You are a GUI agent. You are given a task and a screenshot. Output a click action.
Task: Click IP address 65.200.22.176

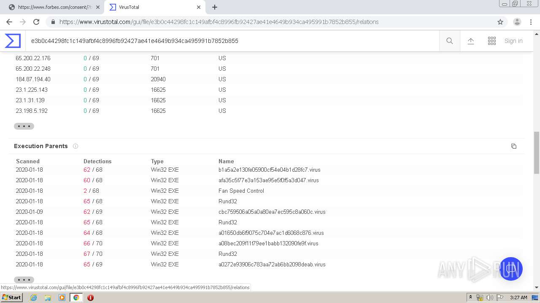coord(33,58)
